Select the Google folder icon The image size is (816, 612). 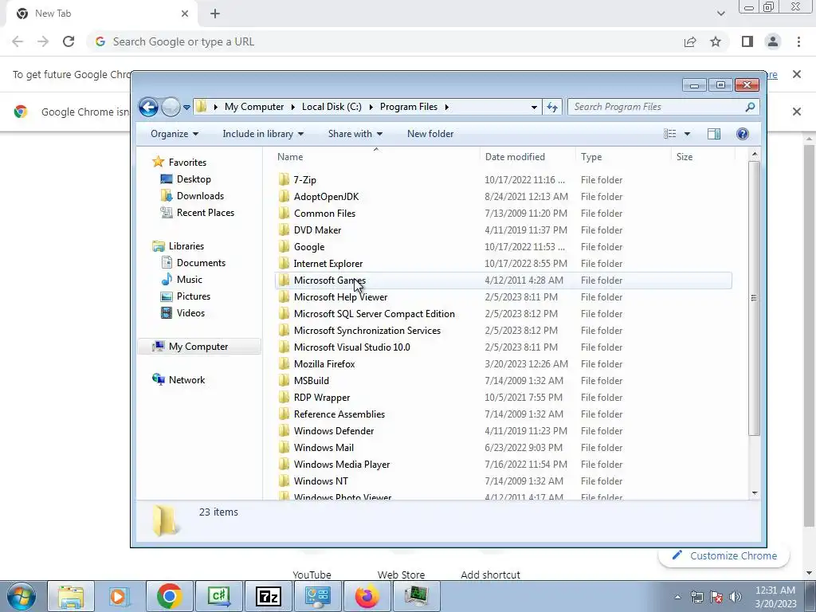(284, 247)
